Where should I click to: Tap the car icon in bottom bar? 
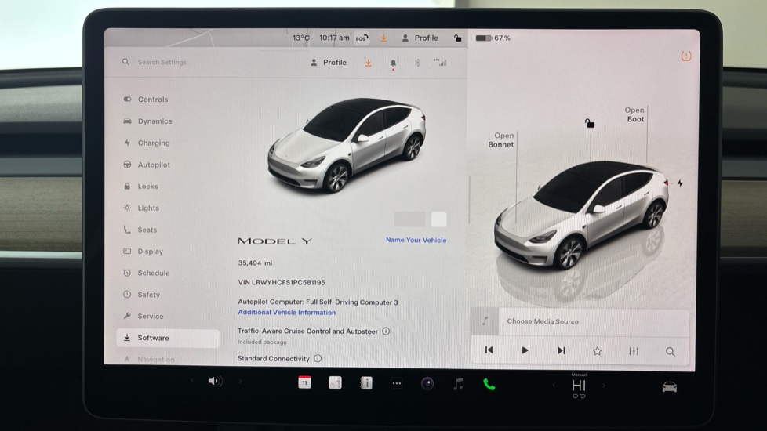(x=670, y=387)
